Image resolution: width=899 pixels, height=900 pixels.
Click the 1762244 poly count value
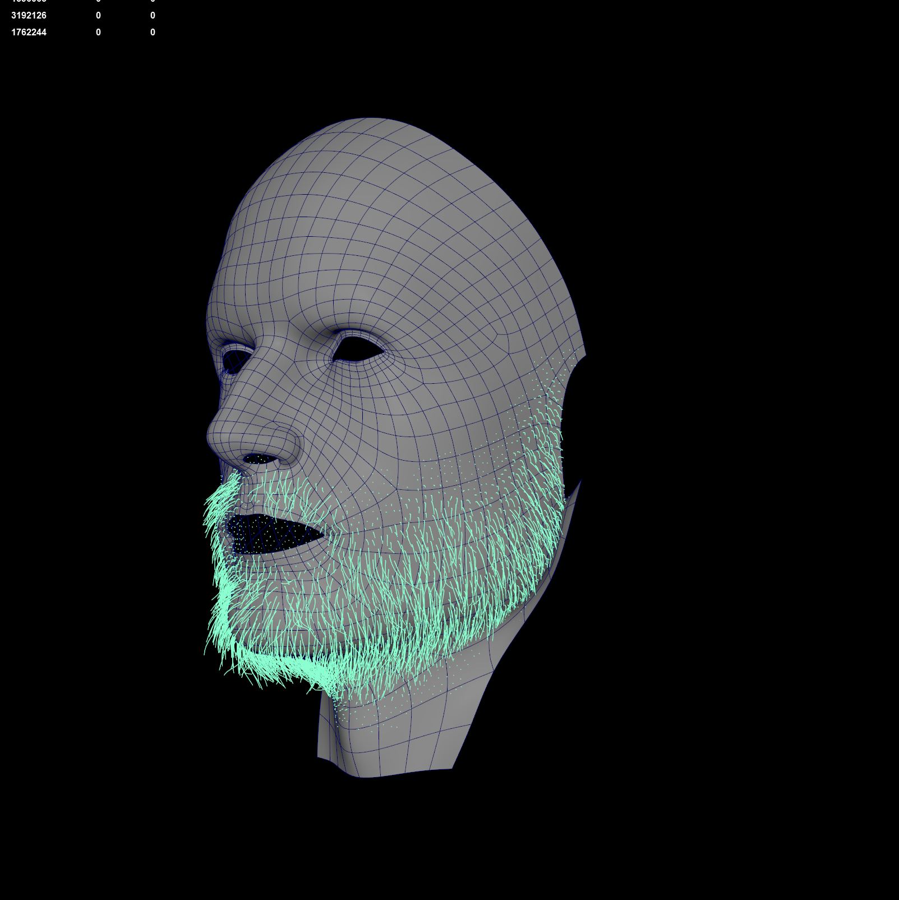point(29,33)
